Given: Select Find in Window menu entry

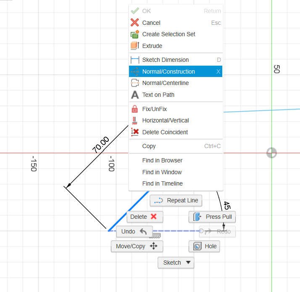Looking at the screenshot, I should click(x=176, y=172).
